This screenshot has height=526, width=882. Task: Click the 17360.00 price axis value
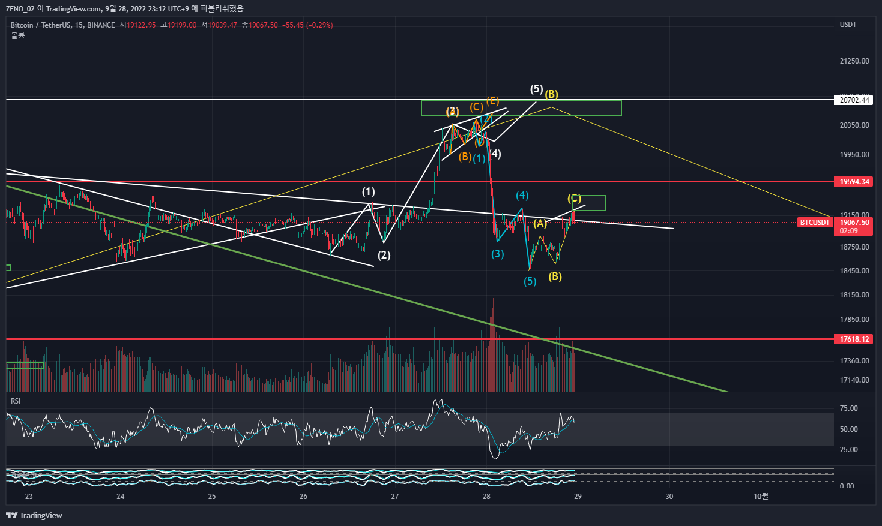click(854, 361)
